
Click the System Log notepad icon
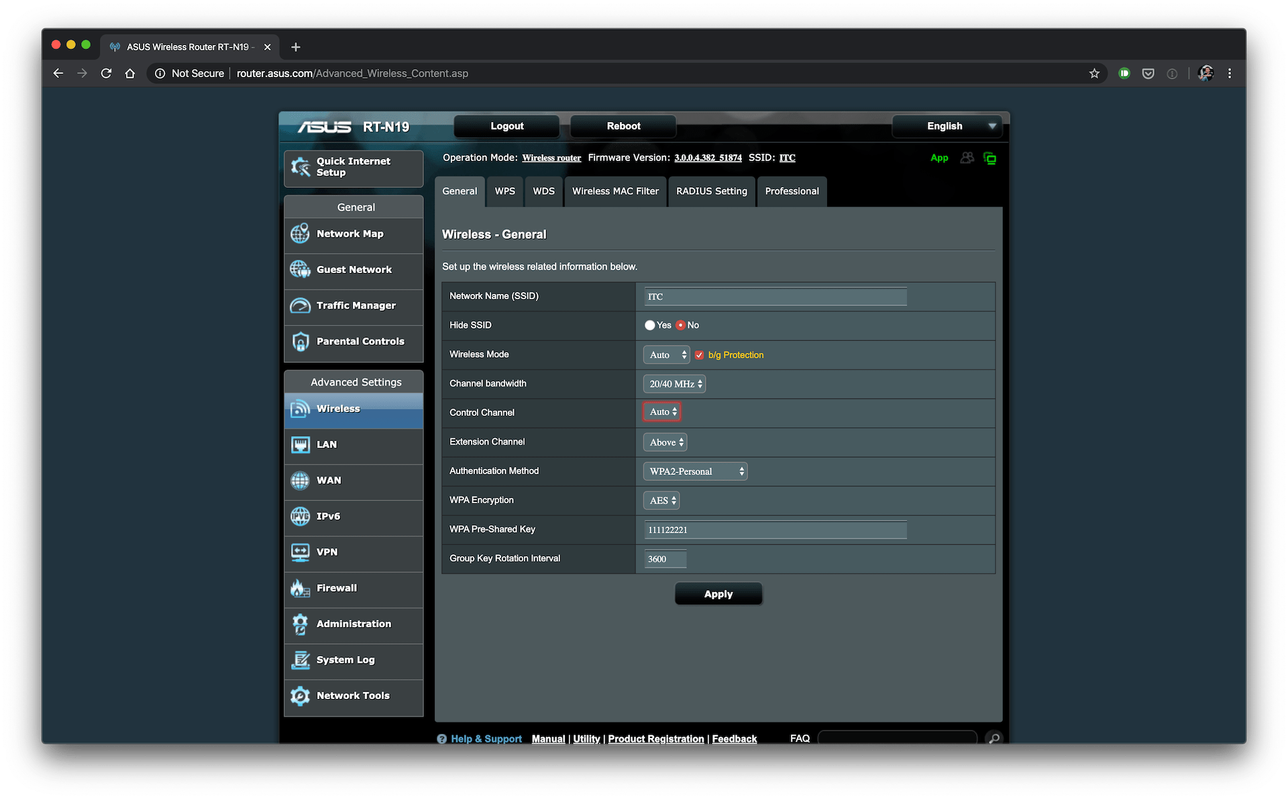point(300,660)
